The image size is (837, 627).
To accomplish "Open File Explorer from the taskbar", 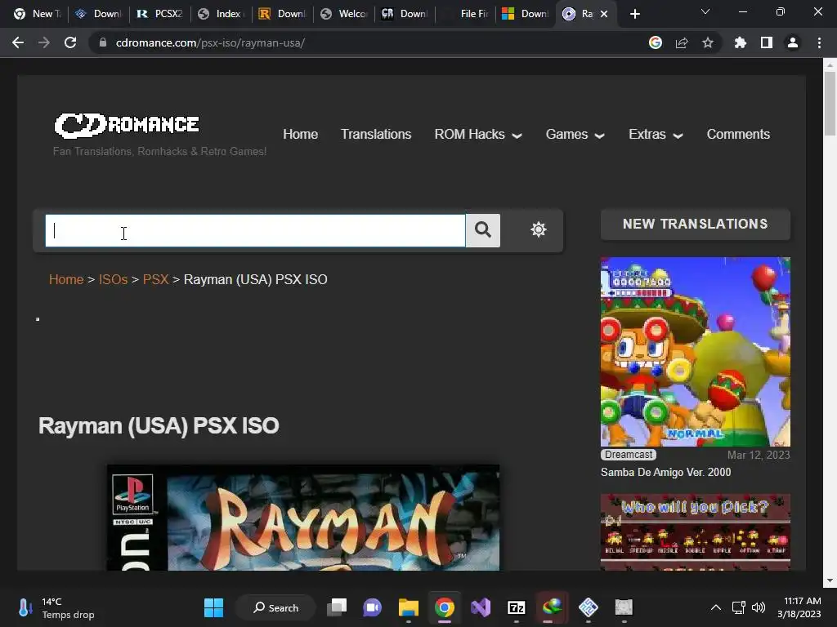I will (409, 607).
